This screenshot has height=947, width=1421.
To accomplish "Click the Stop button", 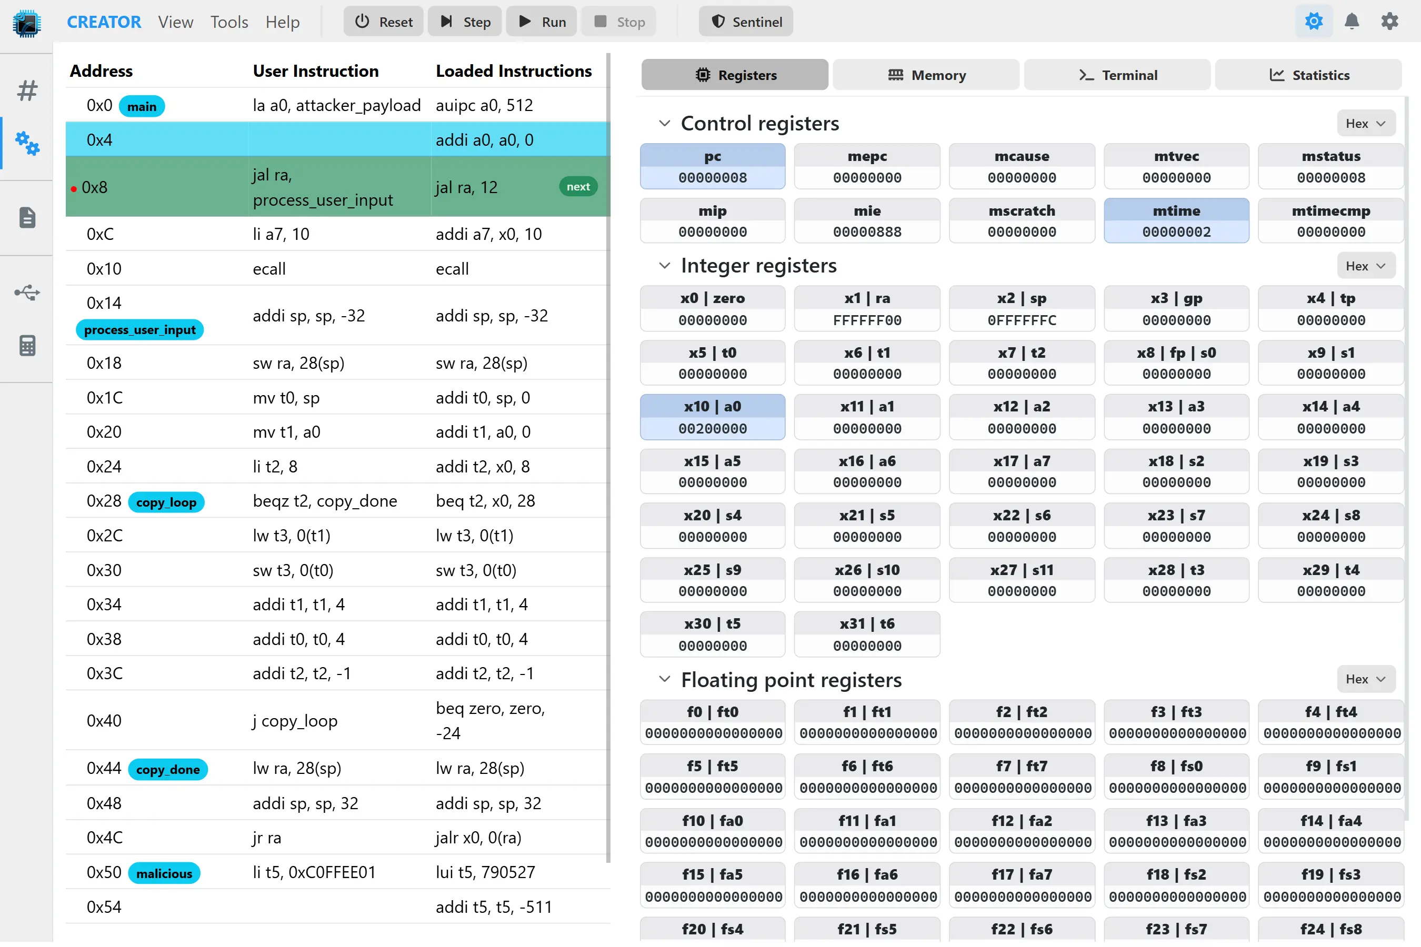I will [x=619, y=22].
